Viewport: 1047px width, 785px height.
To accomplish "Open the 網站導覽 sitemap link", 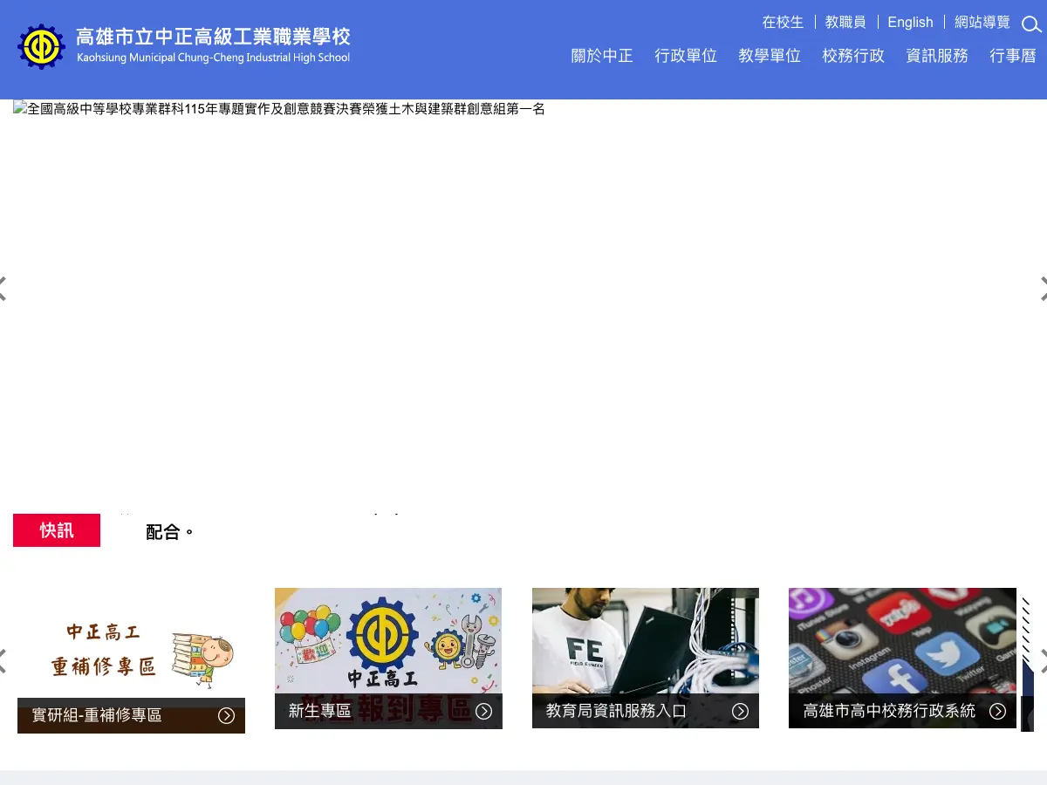I will pyautogui.click(x=982, y=22).
